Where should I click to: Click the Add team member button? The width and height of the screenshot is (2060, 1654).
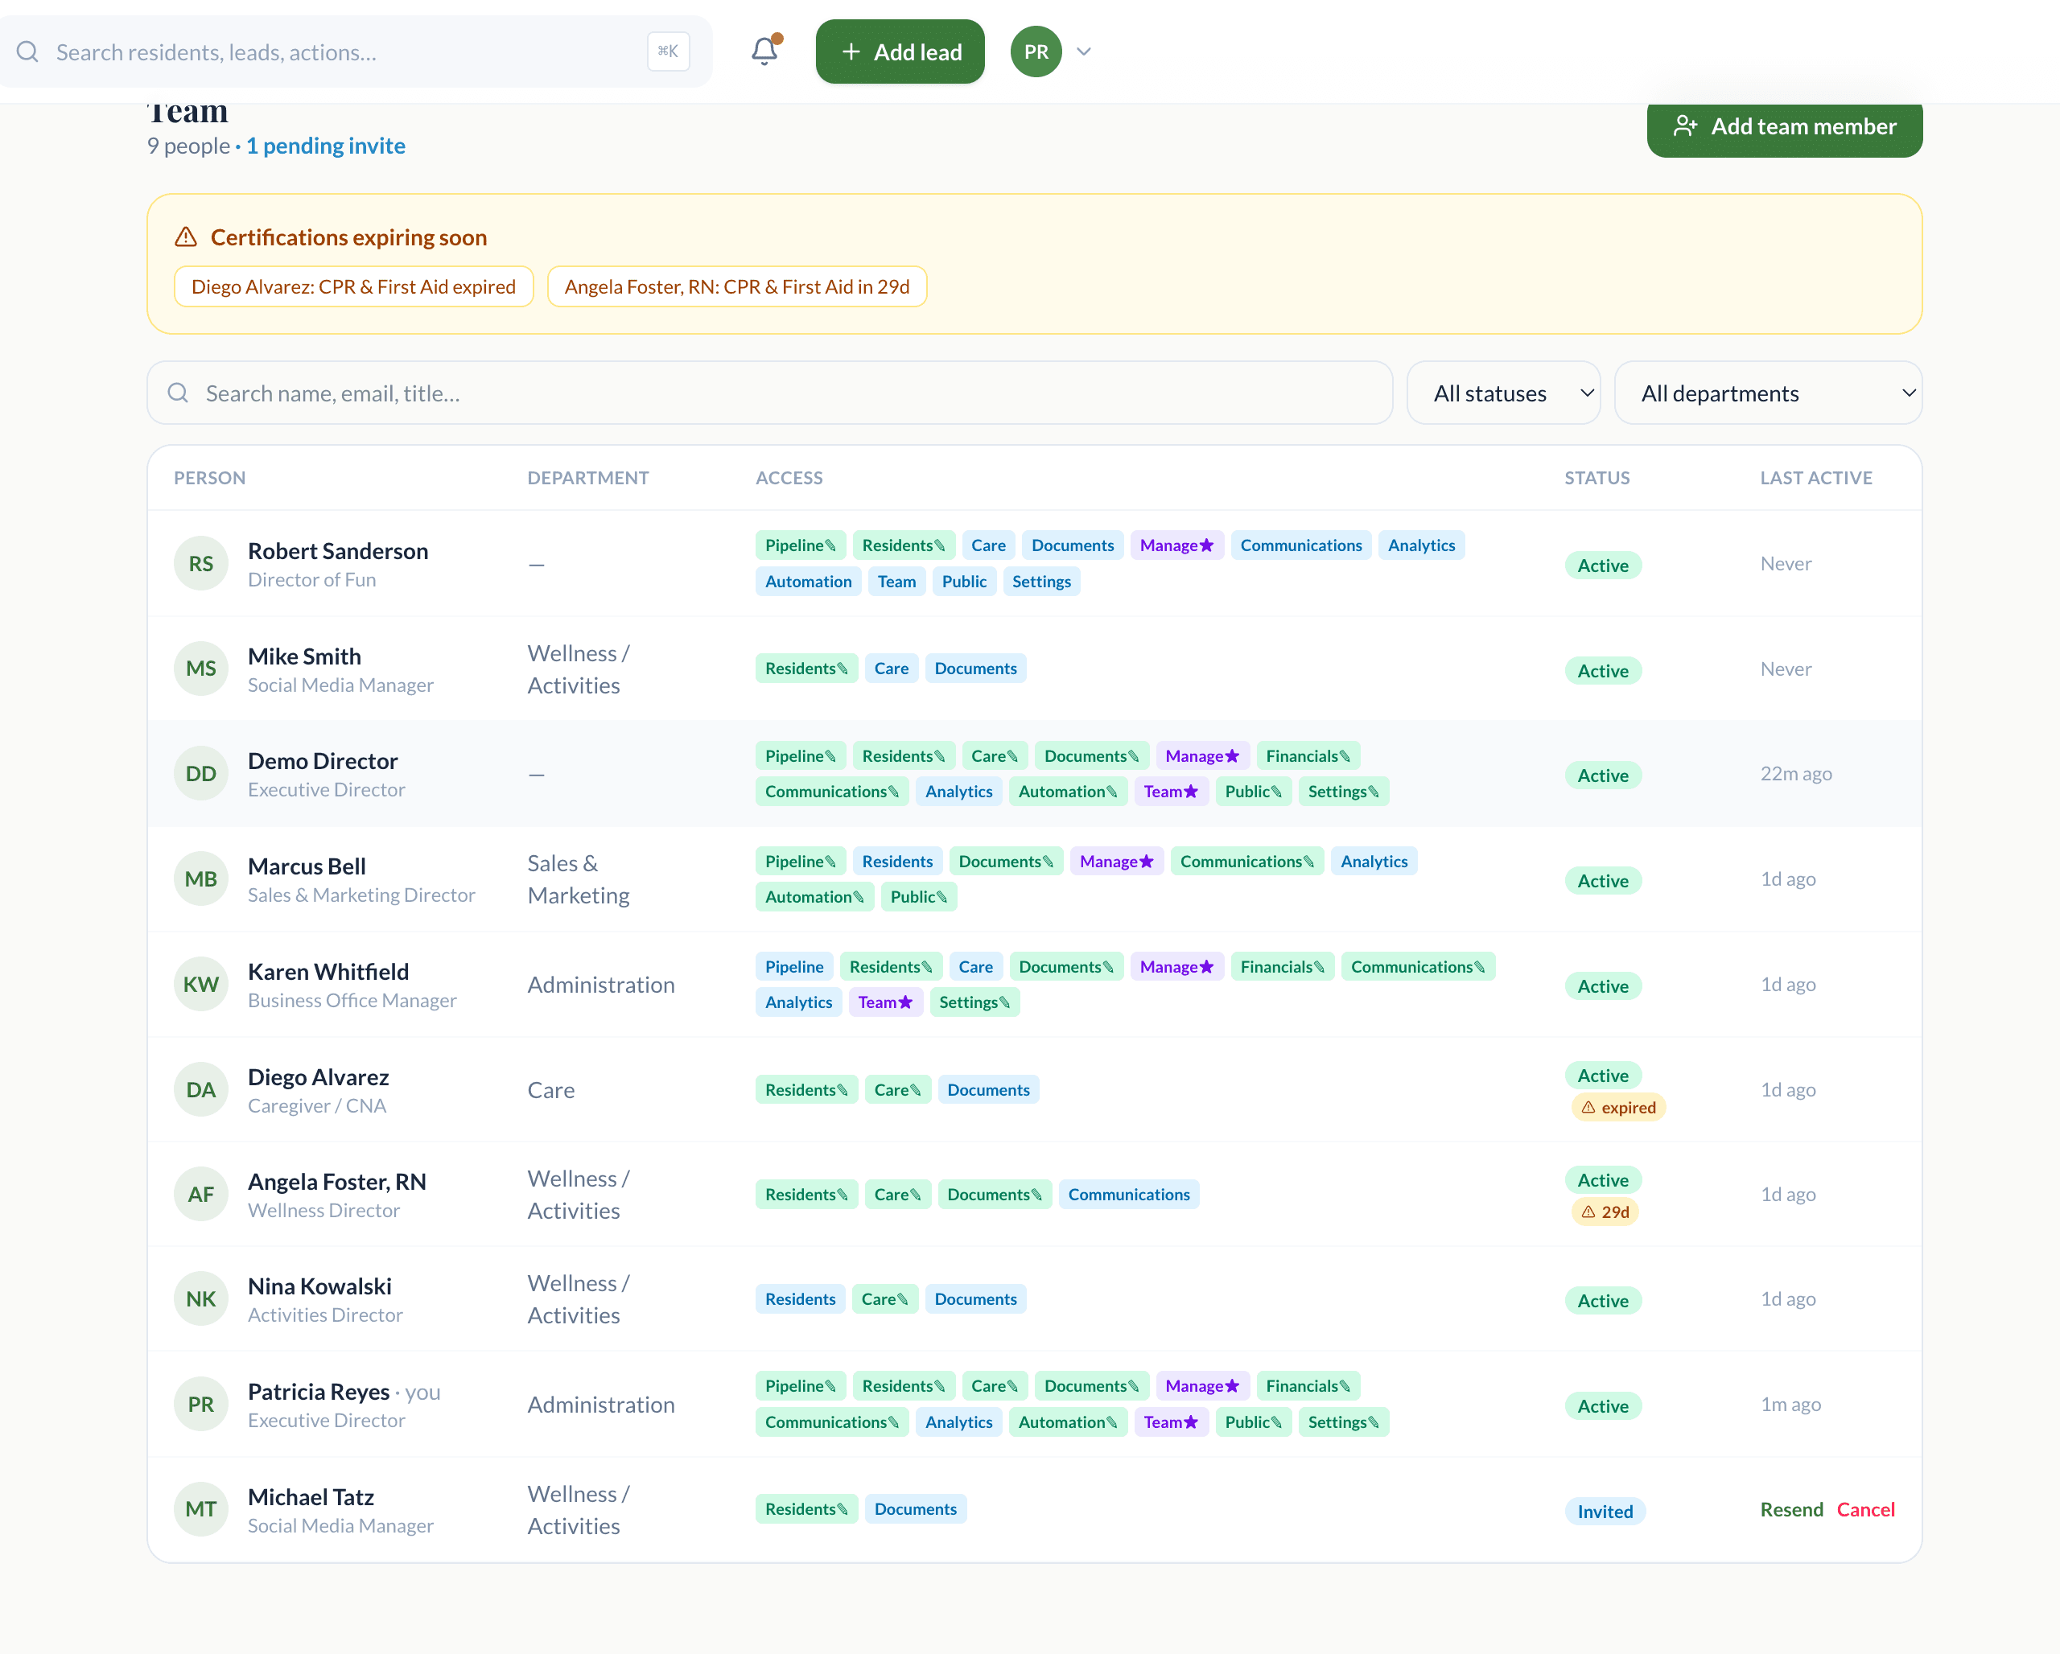[x=1784, y=127]
